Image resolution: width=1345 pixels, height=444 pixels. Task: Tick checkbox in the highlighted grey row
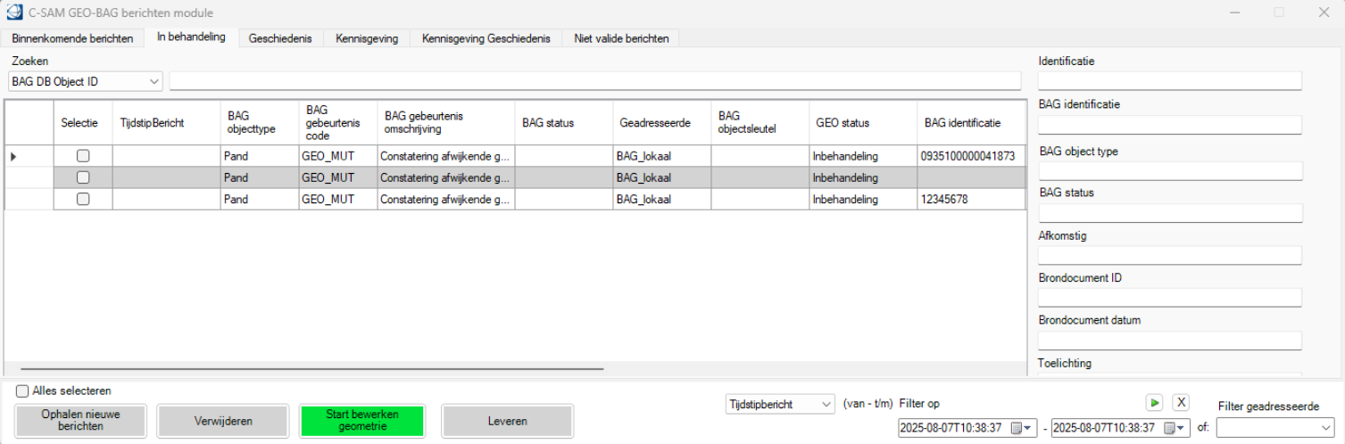pyautogui.click(x=83, y=177)
